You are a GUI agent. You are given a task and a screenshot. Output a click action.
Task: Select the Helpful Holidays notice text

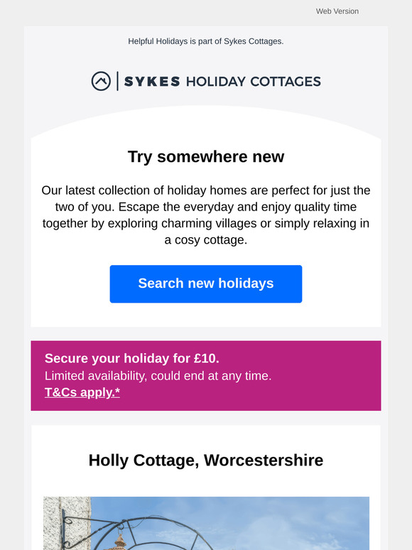pyautogui.click(x=206, y=41)
